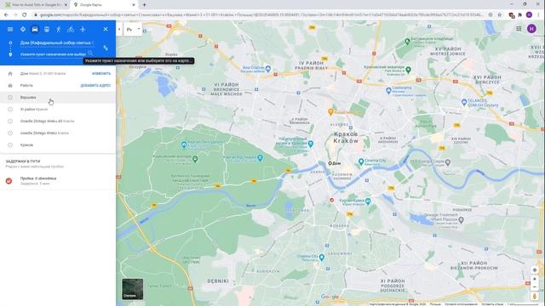Screen dimensions: 545x306
Task: Open Google apps grid
Action: 519,29
